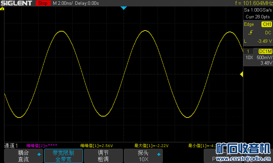
Task: Click the yellow DC1M coupling badge
Action: (x=265, y=51)
